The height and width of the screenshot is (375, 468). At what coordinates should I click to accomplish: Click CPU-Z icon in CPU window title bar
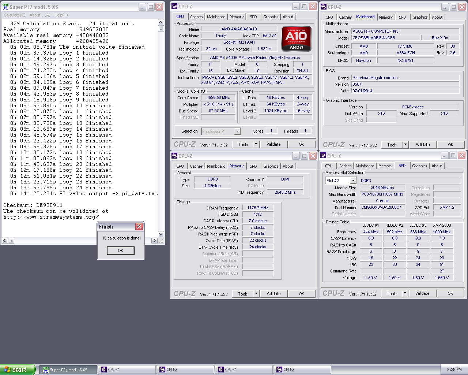tap(174, 7)
